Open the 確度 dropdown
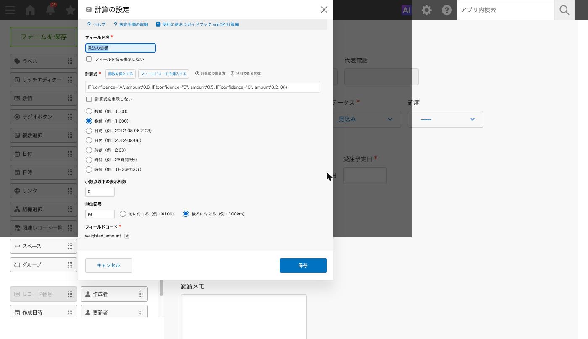Screen dimensions: 588x339 (445, 119)
